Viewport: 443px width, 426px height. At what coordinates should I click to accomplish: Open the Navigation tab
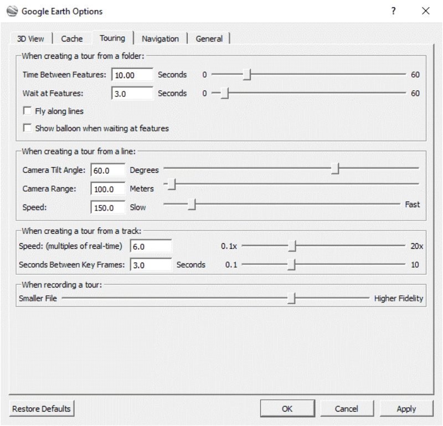tap(160, 39)
